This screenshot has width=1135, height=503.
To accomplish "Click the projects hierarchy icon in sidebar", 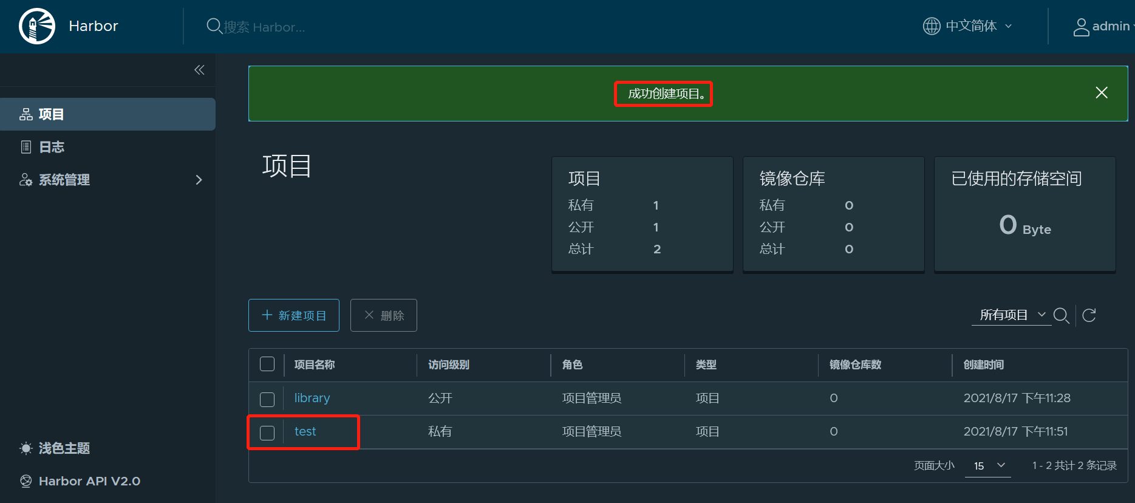I will 26,114.
